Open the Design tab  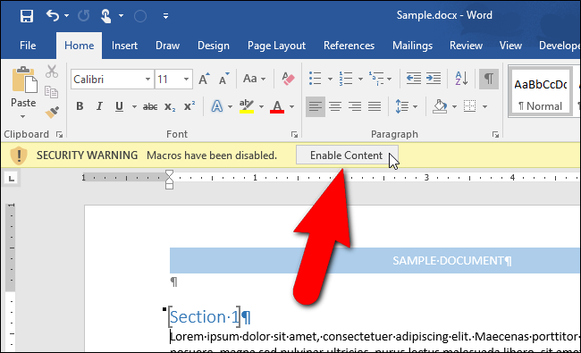pyautogui.click(x=214, y=46)
